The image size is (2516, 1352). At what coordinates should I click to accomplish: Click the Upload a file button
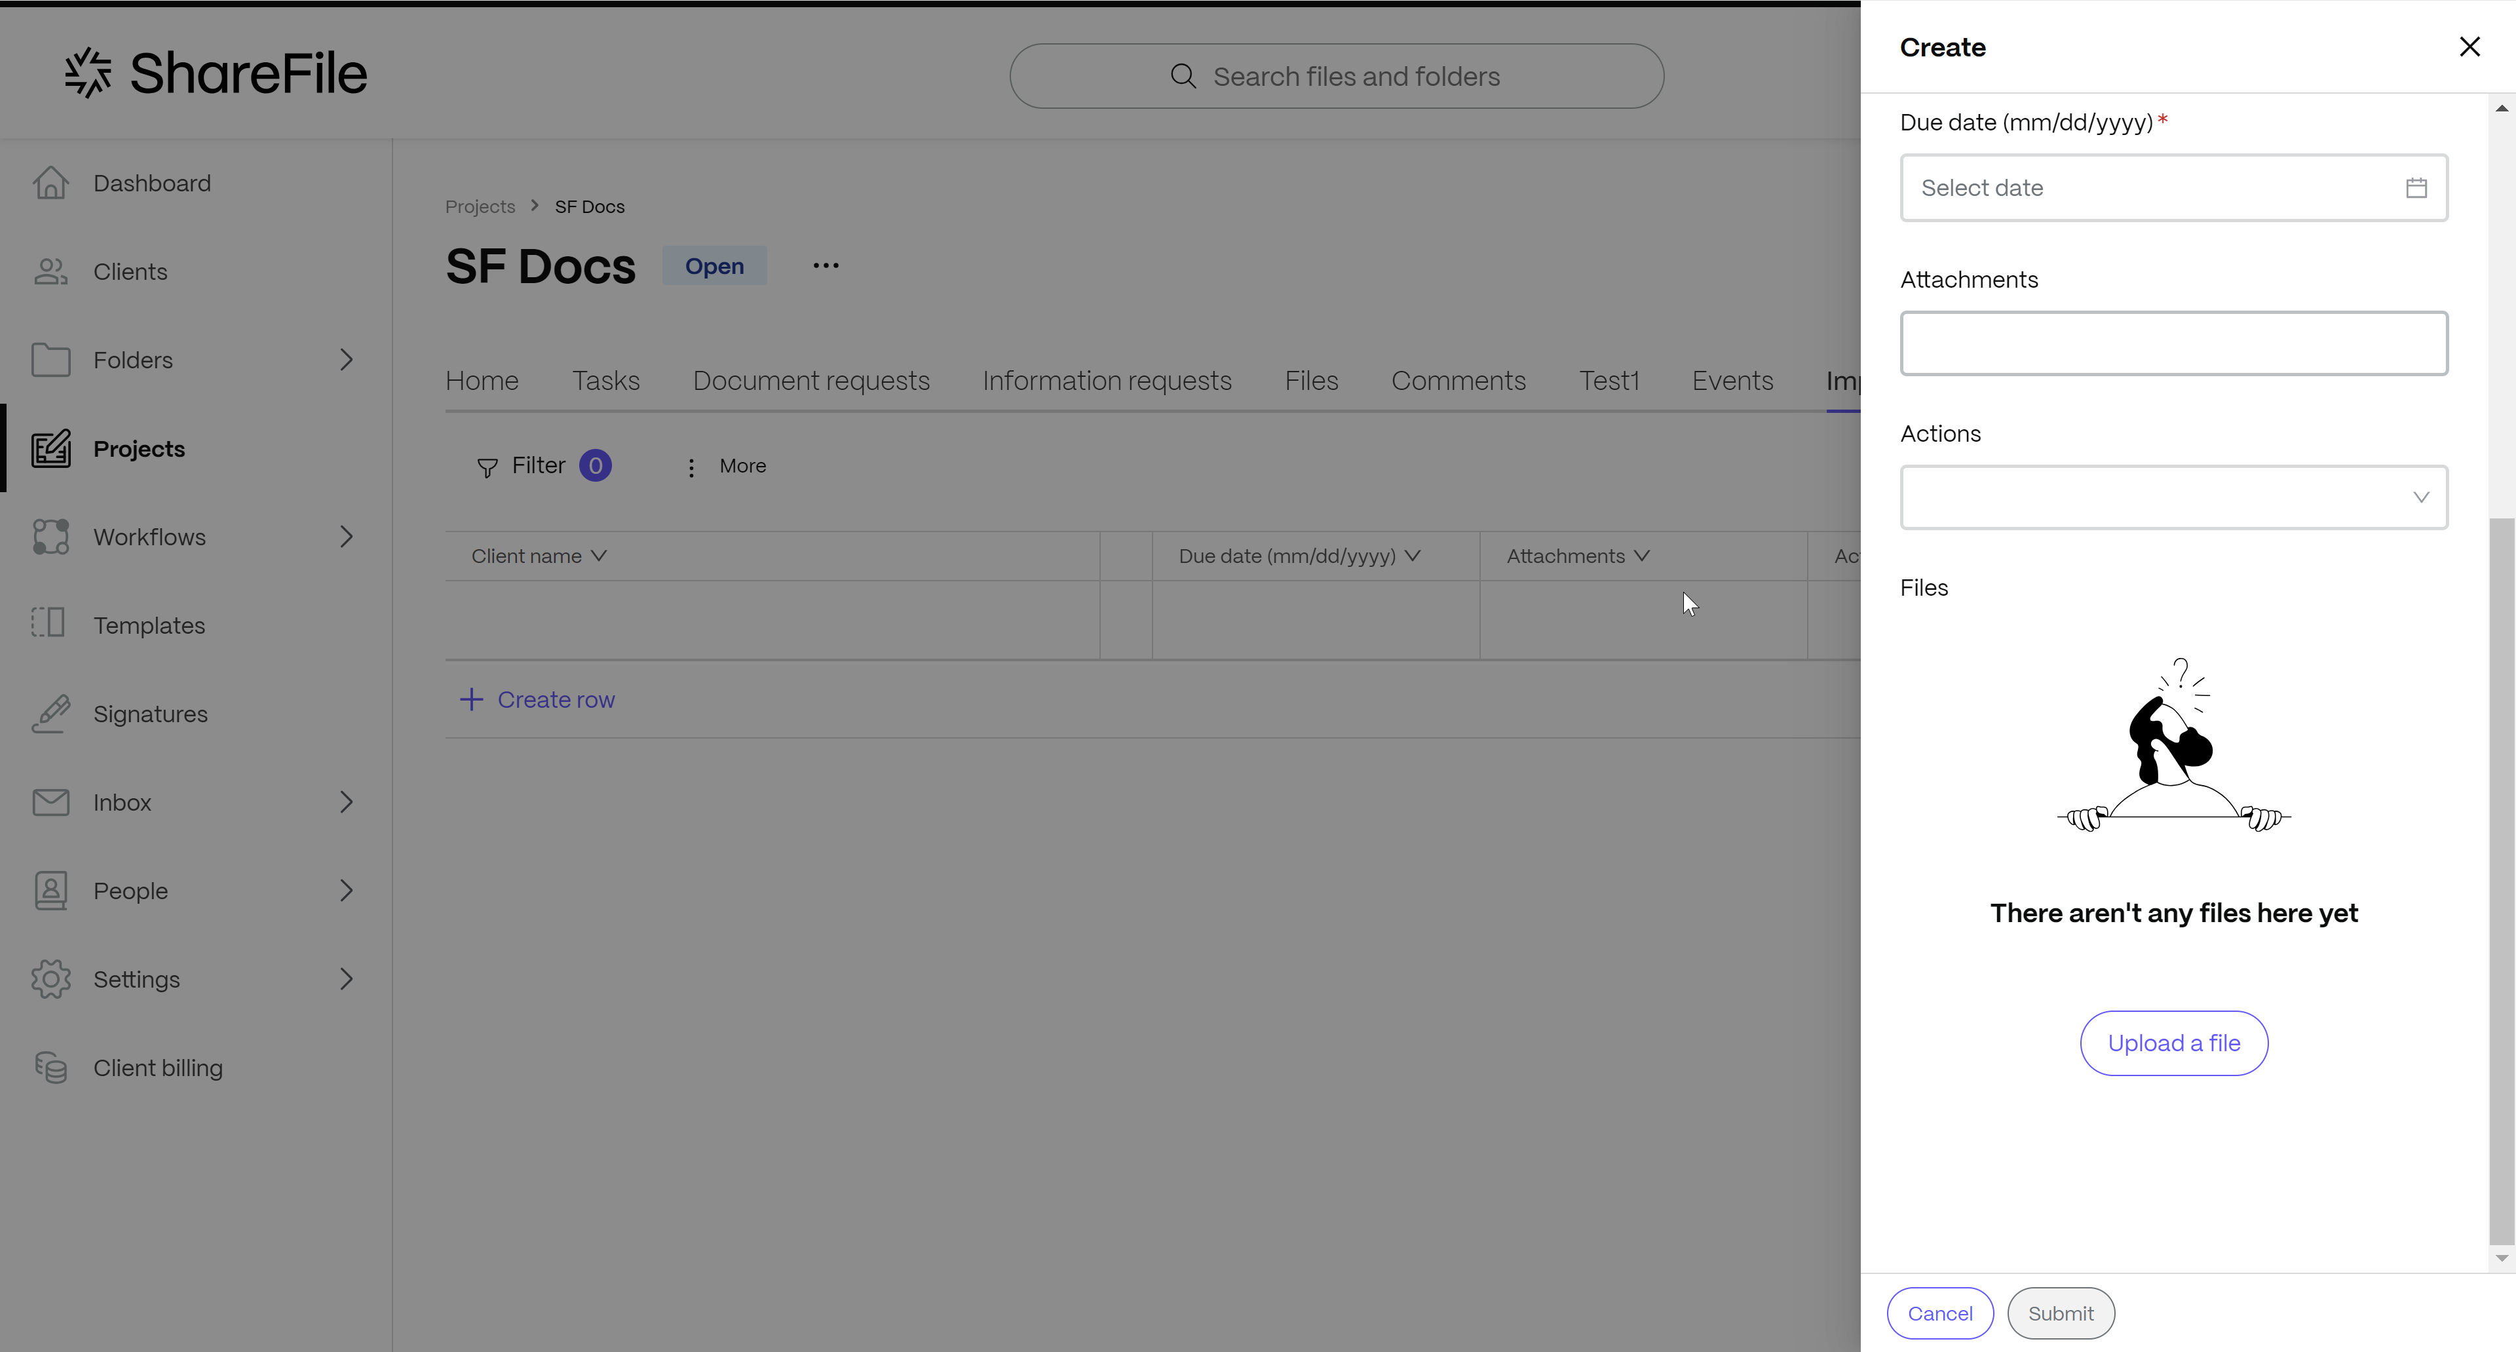coord(2173,1042)
